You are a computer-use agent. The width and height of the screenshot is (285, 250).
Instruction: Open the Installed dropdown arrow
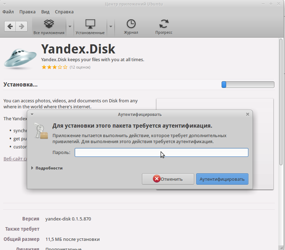click(x=111, y=27)
